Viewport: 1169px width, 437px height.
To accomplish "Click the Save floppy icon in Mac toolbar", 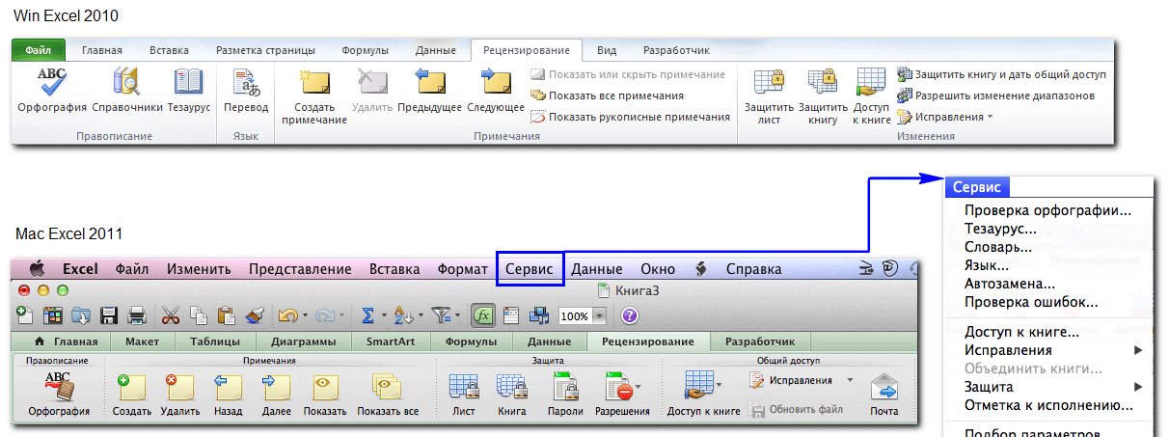I will pos(109,314).
